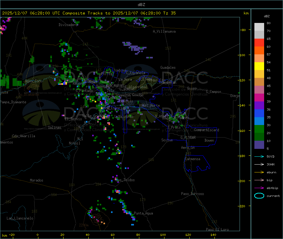Viewport: 283px width, 239px height.
Task: Click the La_Nora location label
Action: click(x=125, y=79)
